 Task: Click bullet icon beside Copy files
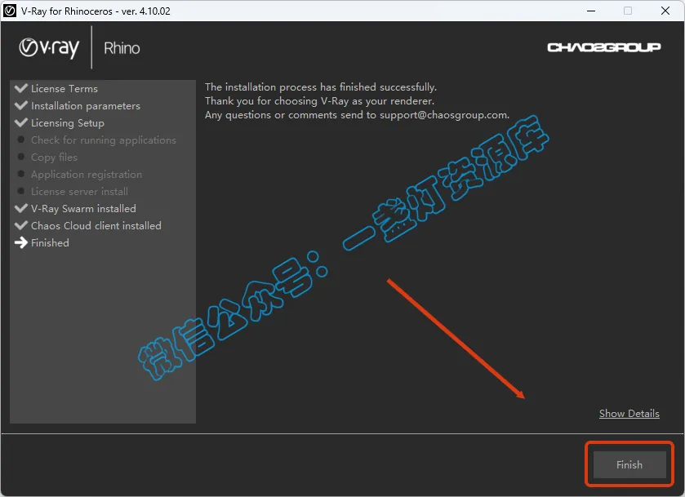[20, 157]
